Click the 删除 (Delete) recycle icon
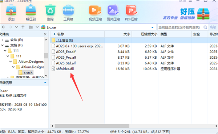 (x=51, y=10)
